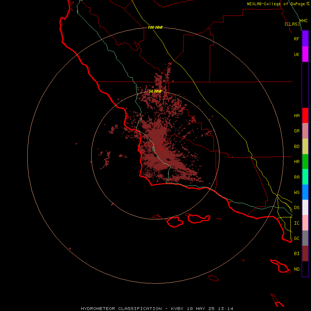Click the 100 NMI range ring label

pyautogui.click(x=155, y=27)
